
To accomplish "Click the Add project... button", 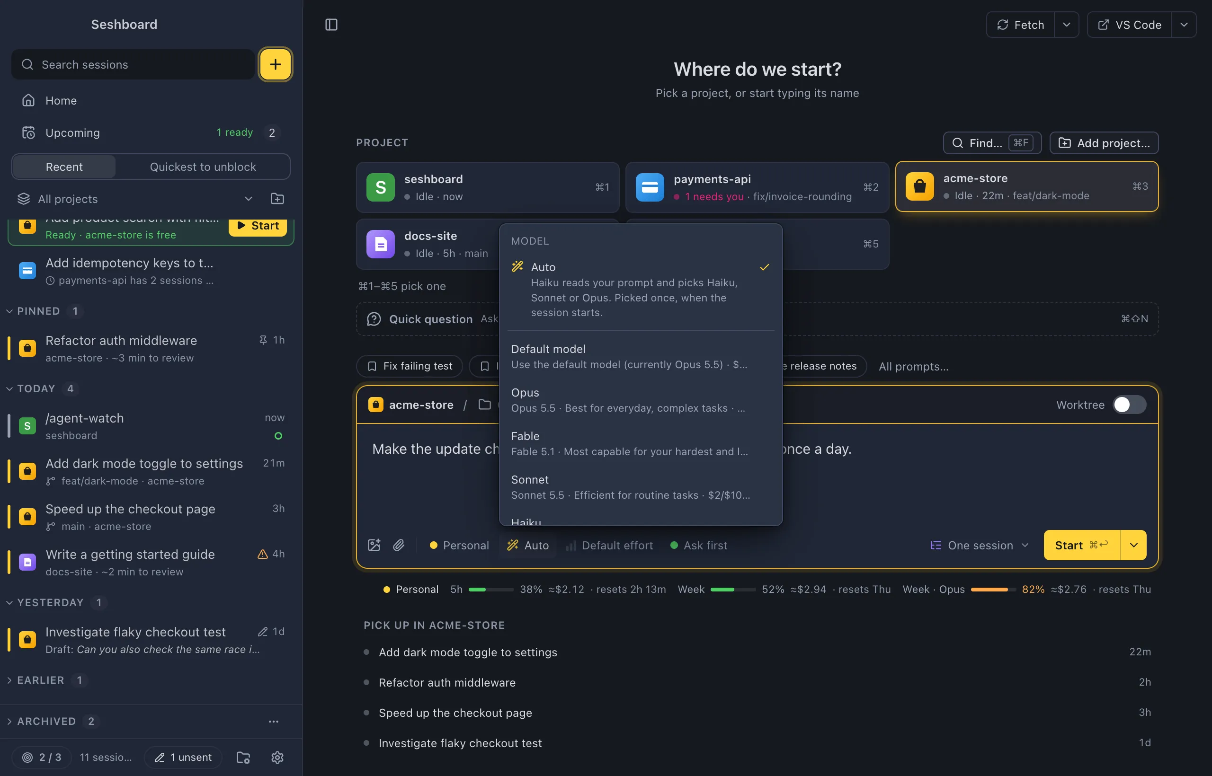I will (x=1104, y=142).
